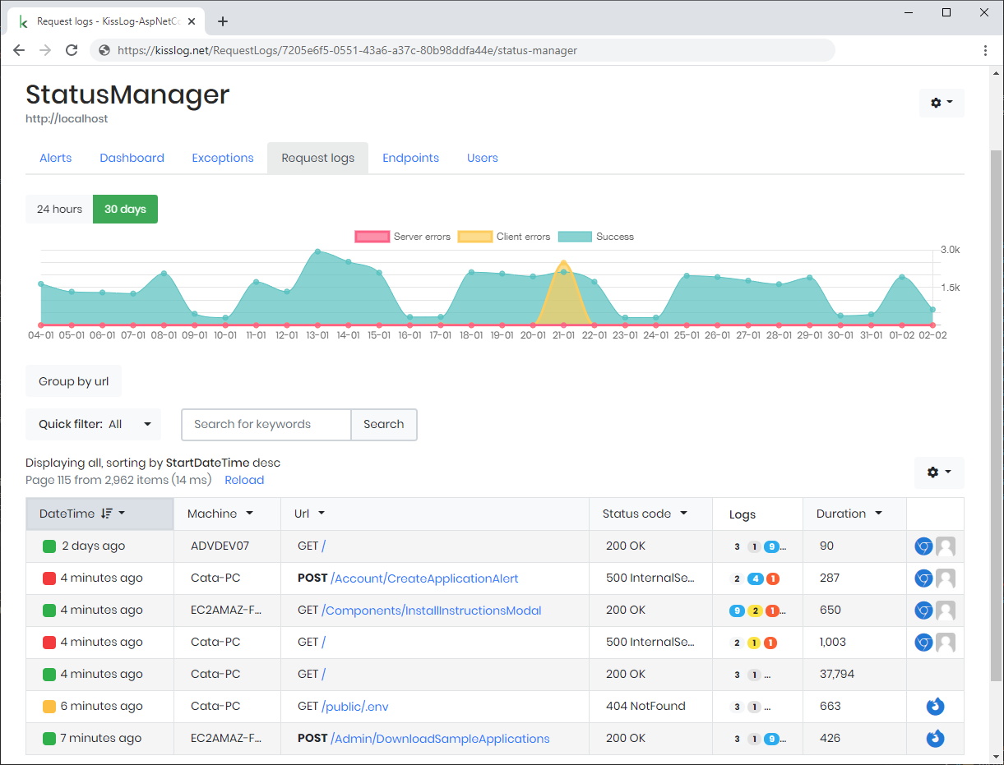Click user avatar in the 2 days ago row
1004x765 pixels.
click(946, 546)
